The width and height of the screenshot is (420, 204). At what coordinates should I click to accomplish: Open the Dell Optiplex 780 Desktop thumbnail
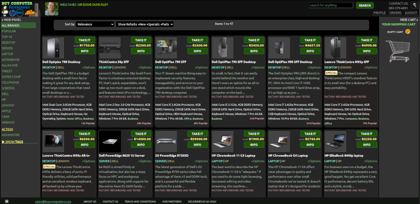coord(53,47)
